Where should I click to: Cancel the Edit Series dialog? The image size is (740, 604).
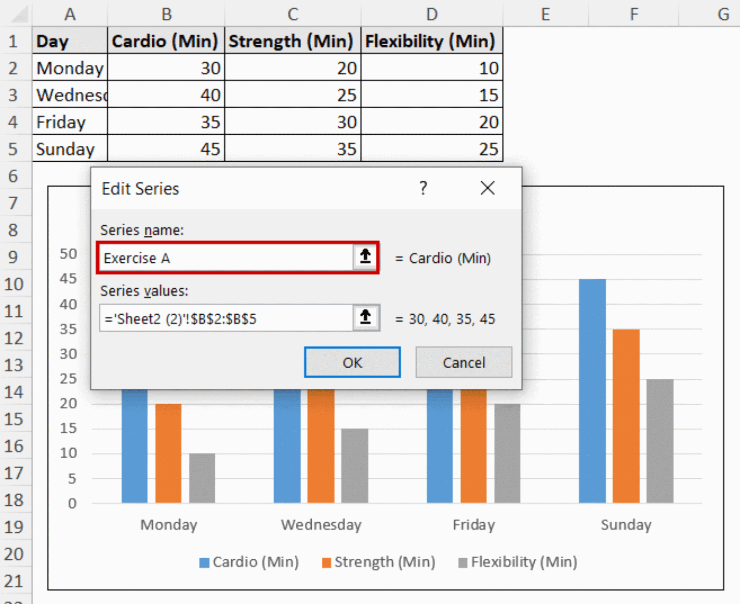tap(463, 362)
